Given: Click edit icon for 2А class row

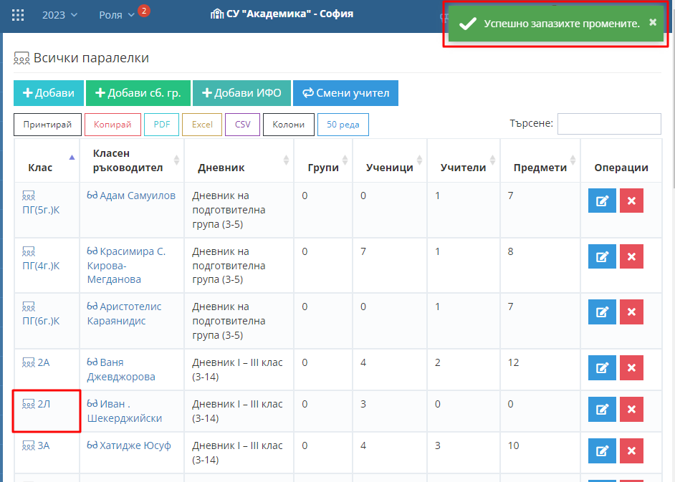Looking at the screenshot, I should pos(602,367).
